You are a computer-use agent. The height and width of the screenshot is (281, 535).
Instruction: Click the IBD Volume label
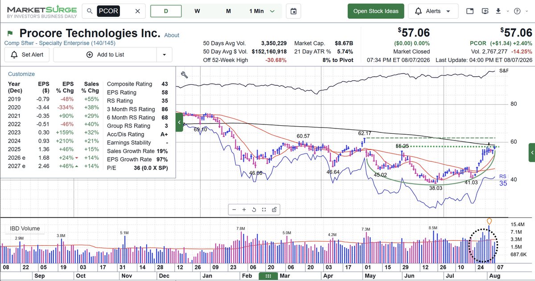[25, 228]
